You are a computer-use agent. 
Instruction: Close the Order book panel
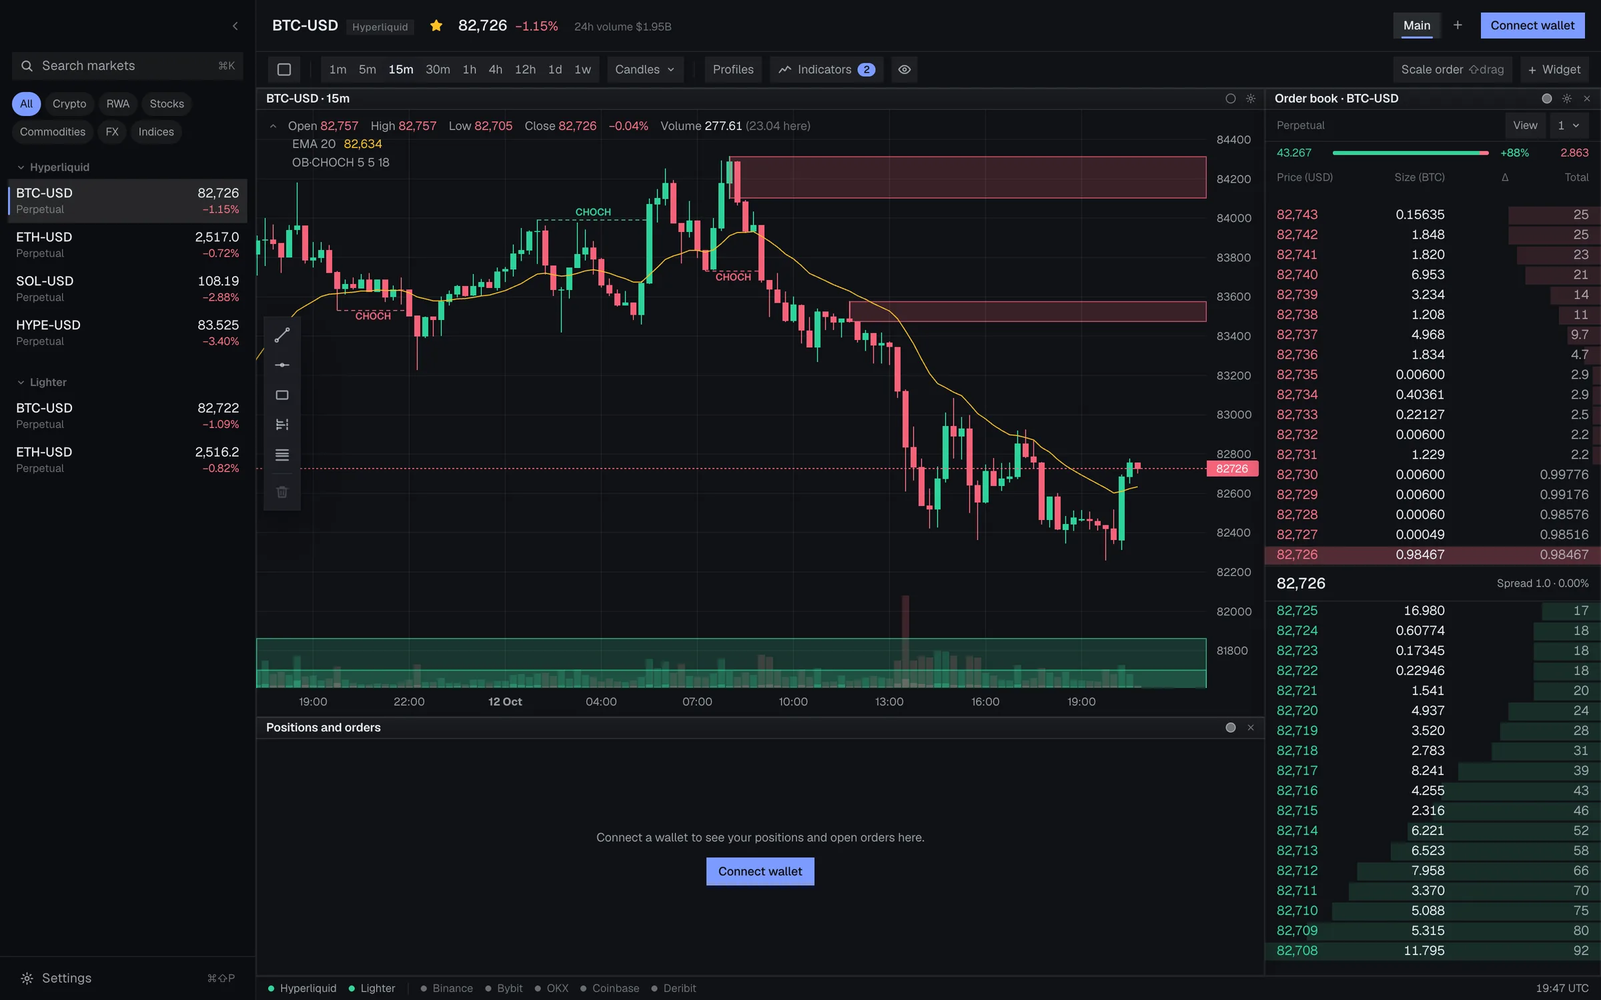pos(1587,99)
